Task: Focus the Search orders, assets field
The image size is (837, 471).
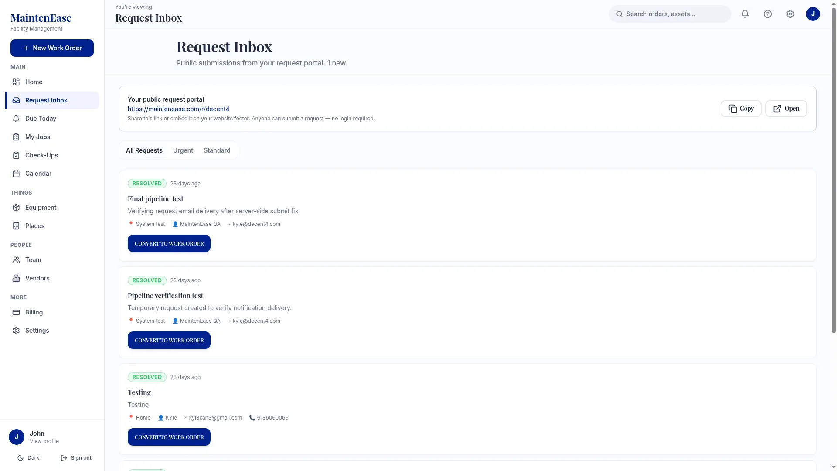Action: click(x=670, y=14)
